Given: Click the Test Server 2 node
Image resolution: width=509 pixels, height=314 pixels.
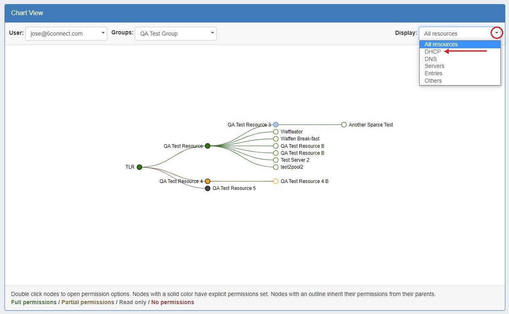Looking at the screenshot, I should click(x=276, y=160).
